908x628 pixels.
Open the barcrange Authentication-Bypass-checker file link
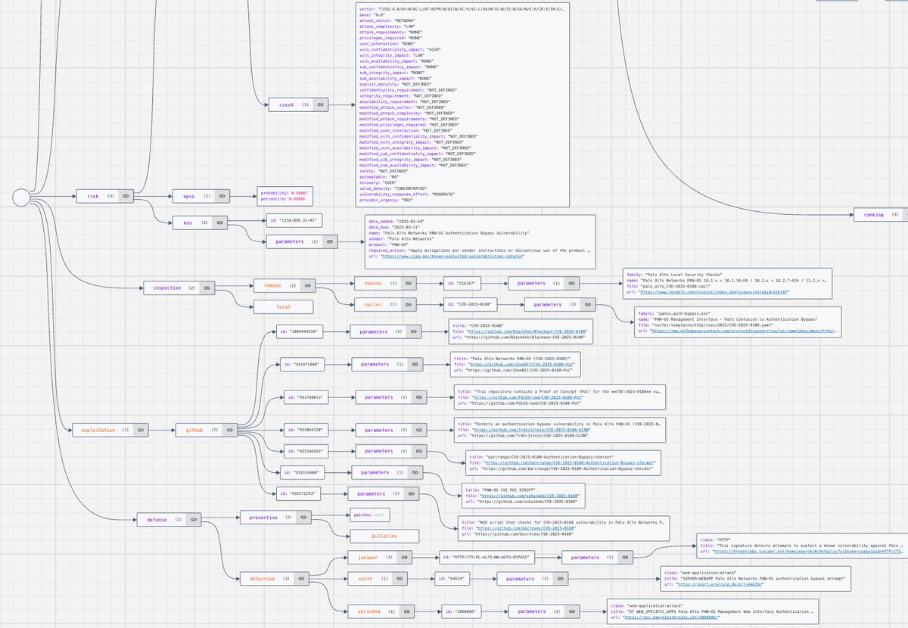pyautogui.click(x=568, y=462)
